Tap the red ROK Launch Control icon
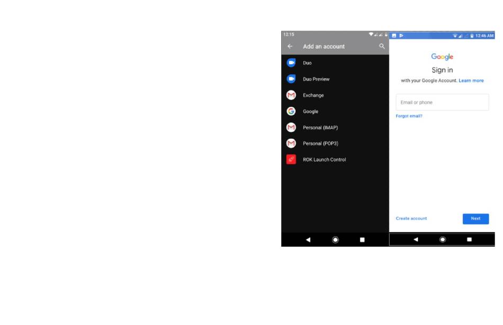This screenshot has height=325, width=503. [291, 159]
